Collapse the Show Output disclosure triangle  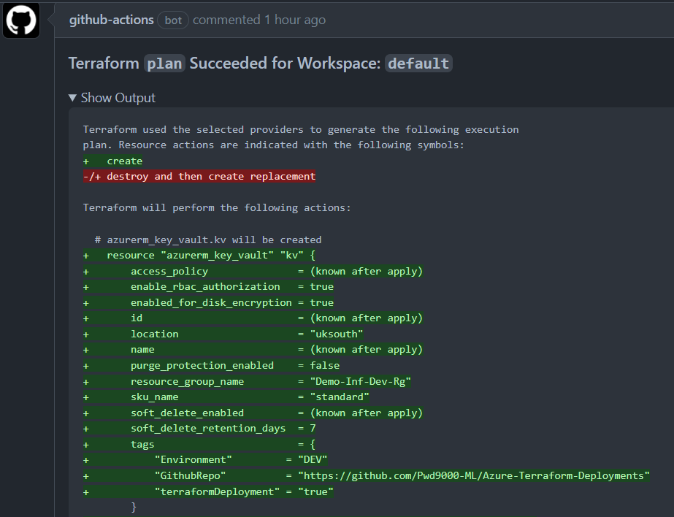tap(72, 98)
